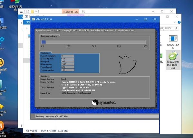Open the yellow penguin desktop icon

click(2, 62)
